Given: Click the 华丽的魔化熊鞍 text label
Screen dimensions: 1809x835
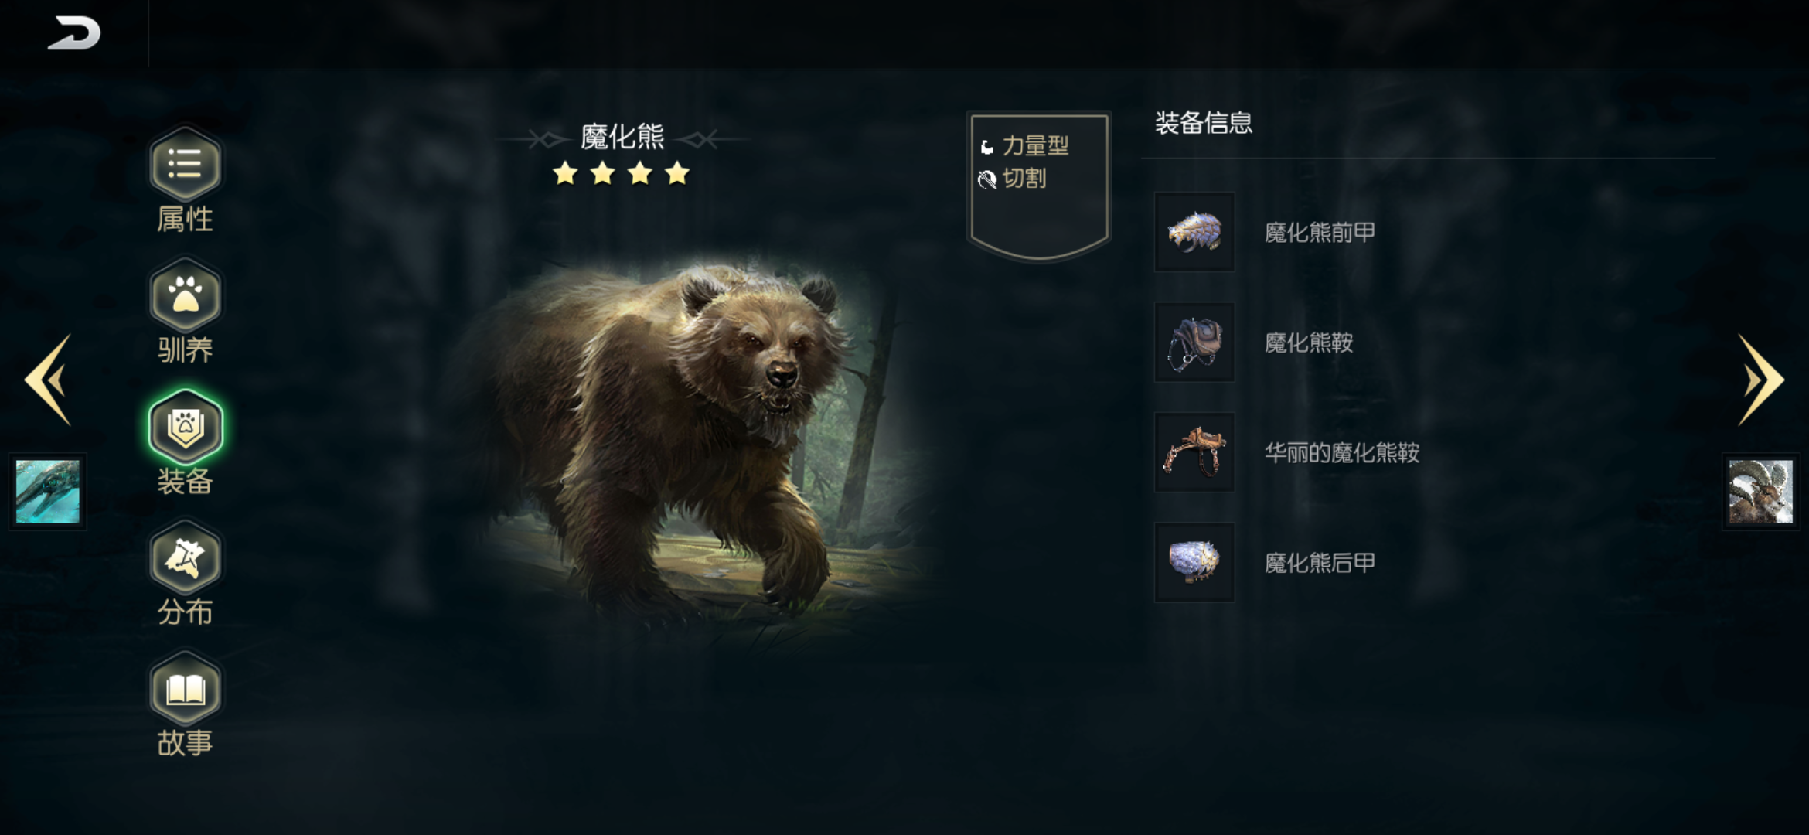Looking at the screenshot, I should (1342, 453).
